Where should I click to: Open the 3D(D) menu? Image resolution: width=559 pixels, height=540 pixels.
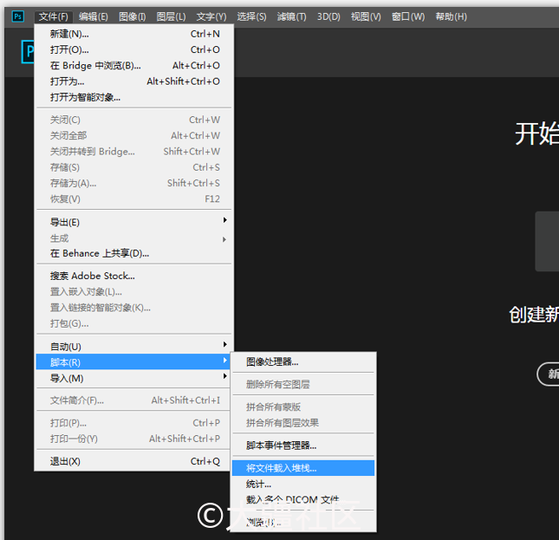(328, 16)
